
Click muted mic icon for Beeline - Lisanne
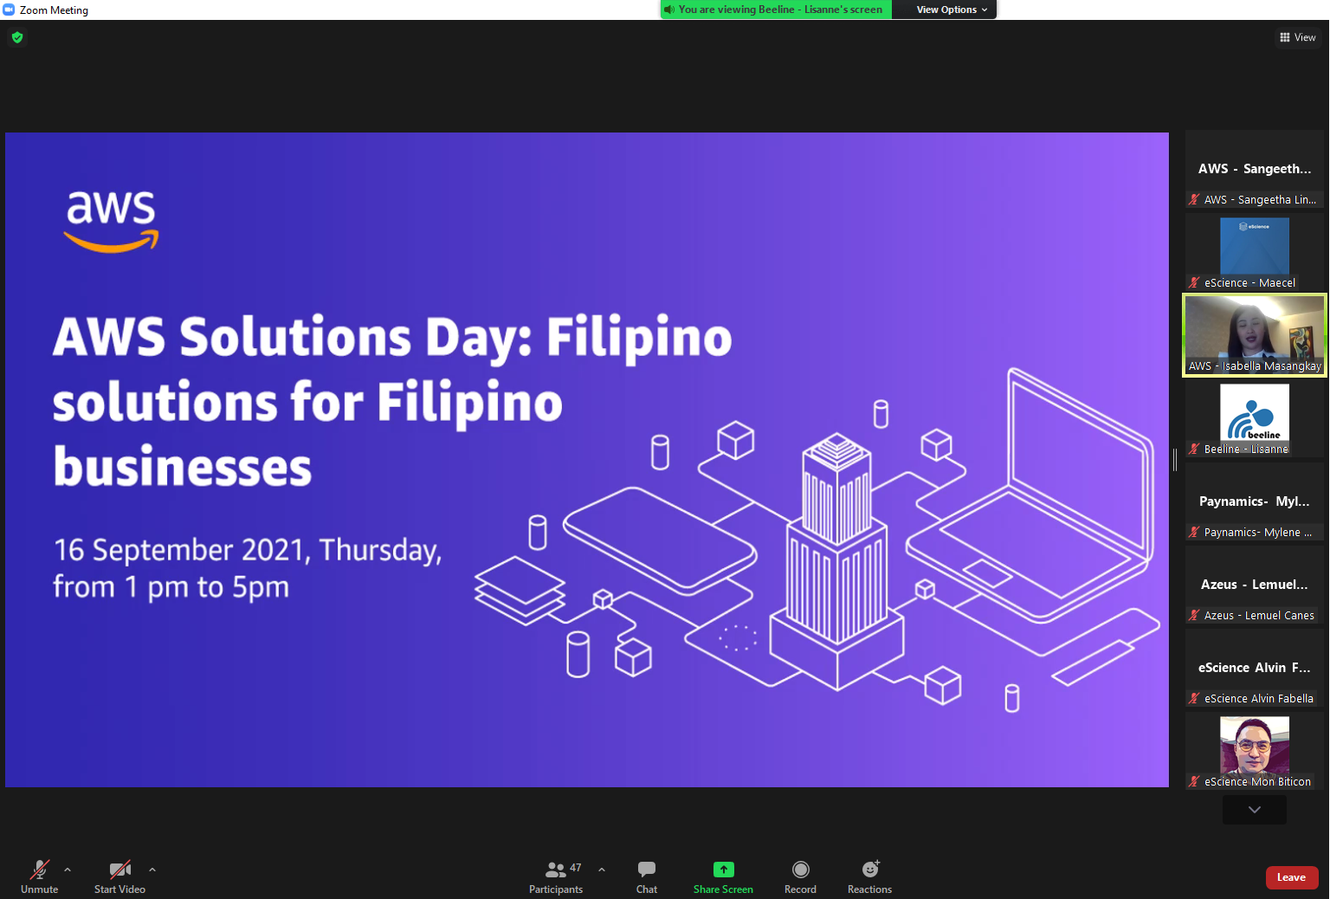pos(1194,449)
